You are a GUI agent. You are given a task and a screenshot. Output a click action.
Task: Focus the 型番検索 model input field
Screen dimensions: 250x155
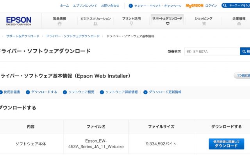click(212, 51)
